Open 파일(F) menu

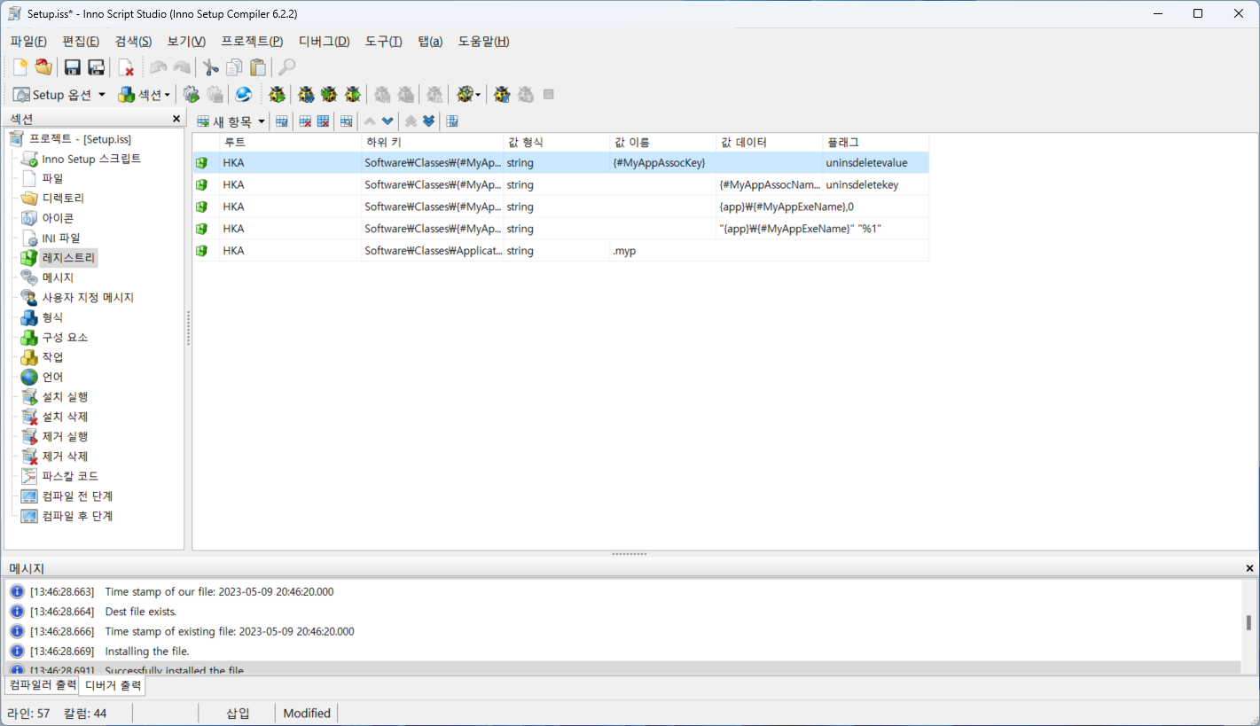(28, 42)
